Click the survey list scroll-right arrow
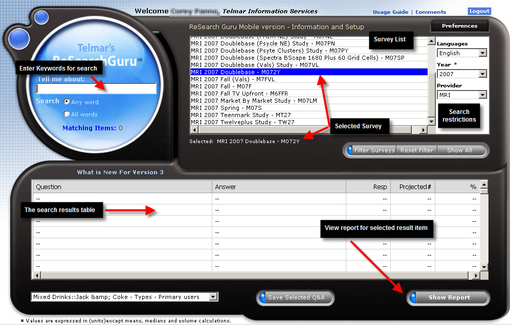This screenshot has height=325, width=512. tap(423, 130)
